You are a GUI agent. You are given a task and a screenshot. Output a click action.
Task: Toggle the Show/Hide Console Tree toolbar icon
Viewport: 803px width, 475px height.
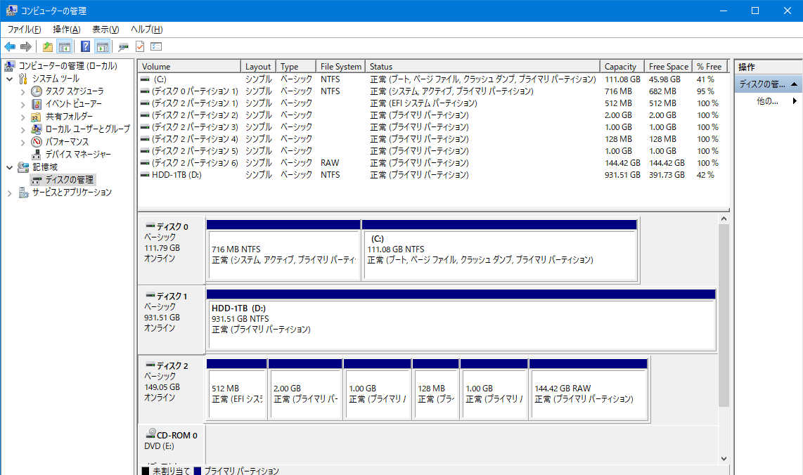tap(65, 47)
